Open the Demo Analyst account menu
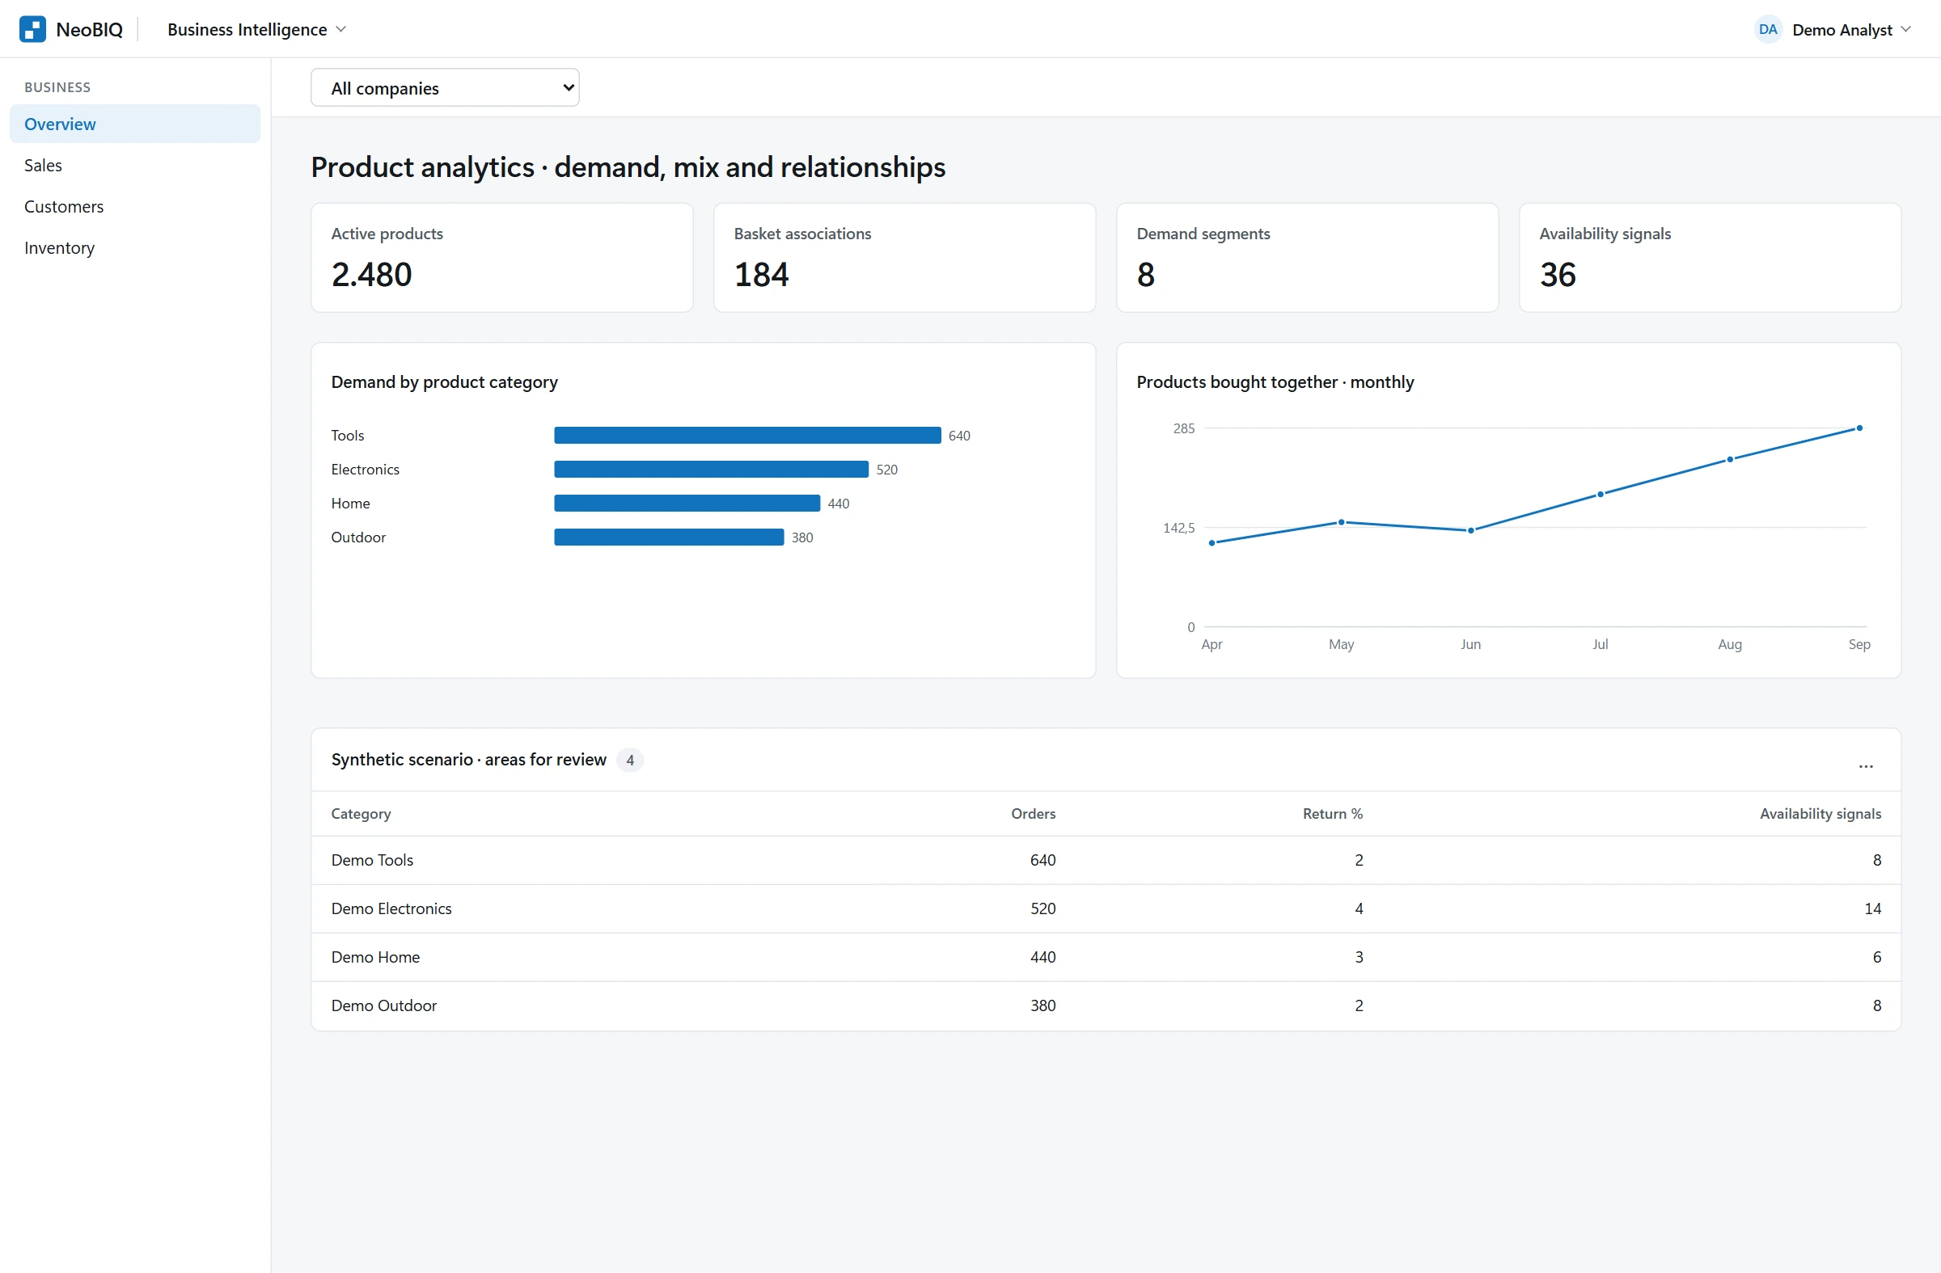This screenshot has height=1273, width=1941. pos(1832,29)
